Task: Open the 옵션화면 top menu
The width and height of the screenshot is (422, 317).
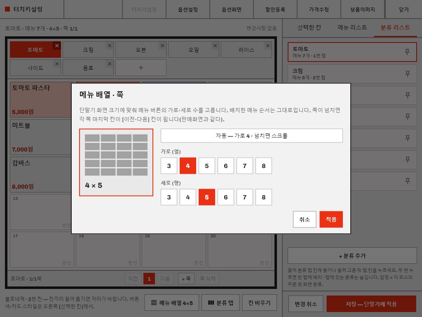Action: (232, 9)
